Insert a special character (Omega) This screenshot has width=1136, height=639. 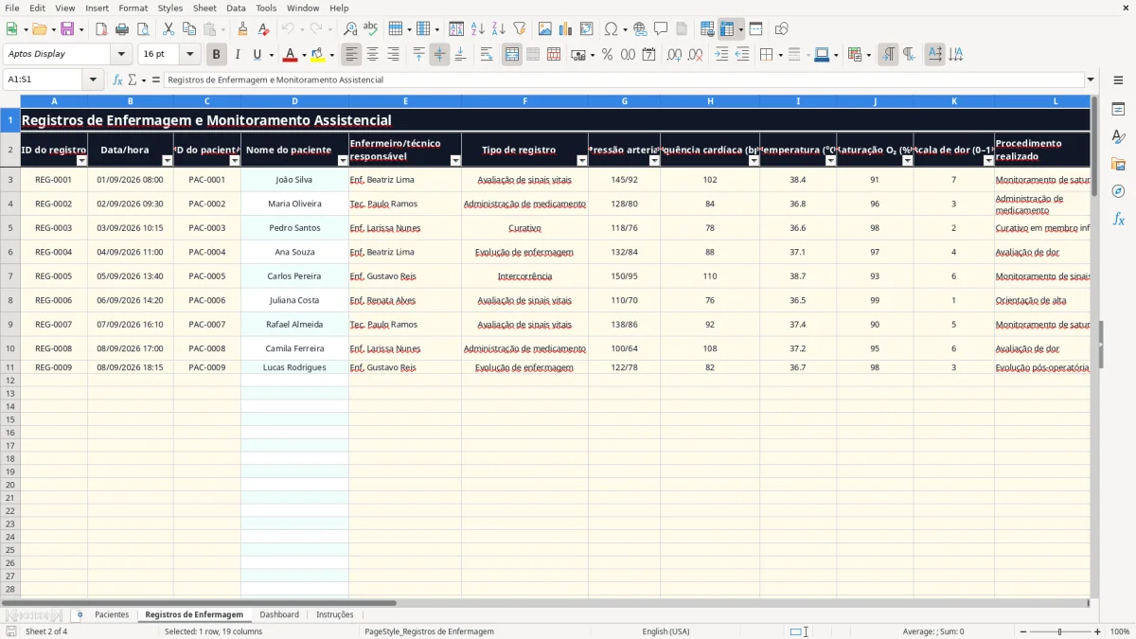611,29
